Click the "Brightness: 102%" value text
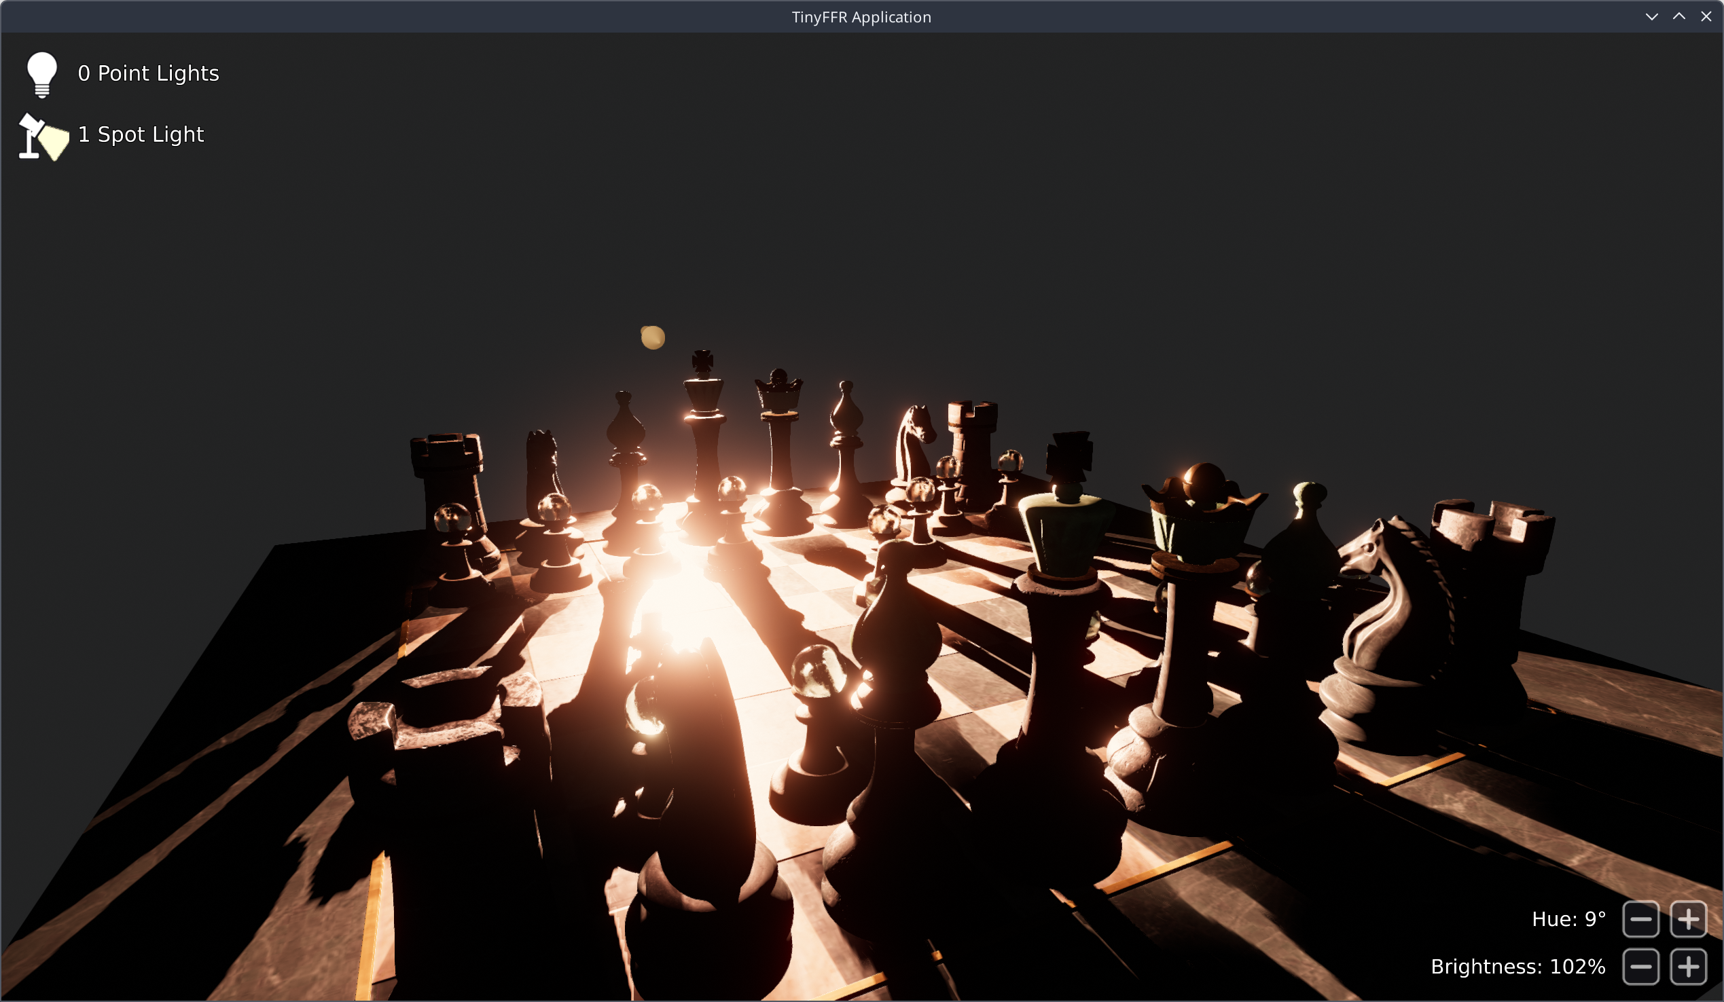Screen dimensions: 1724x1002 tap(1518, 967)
